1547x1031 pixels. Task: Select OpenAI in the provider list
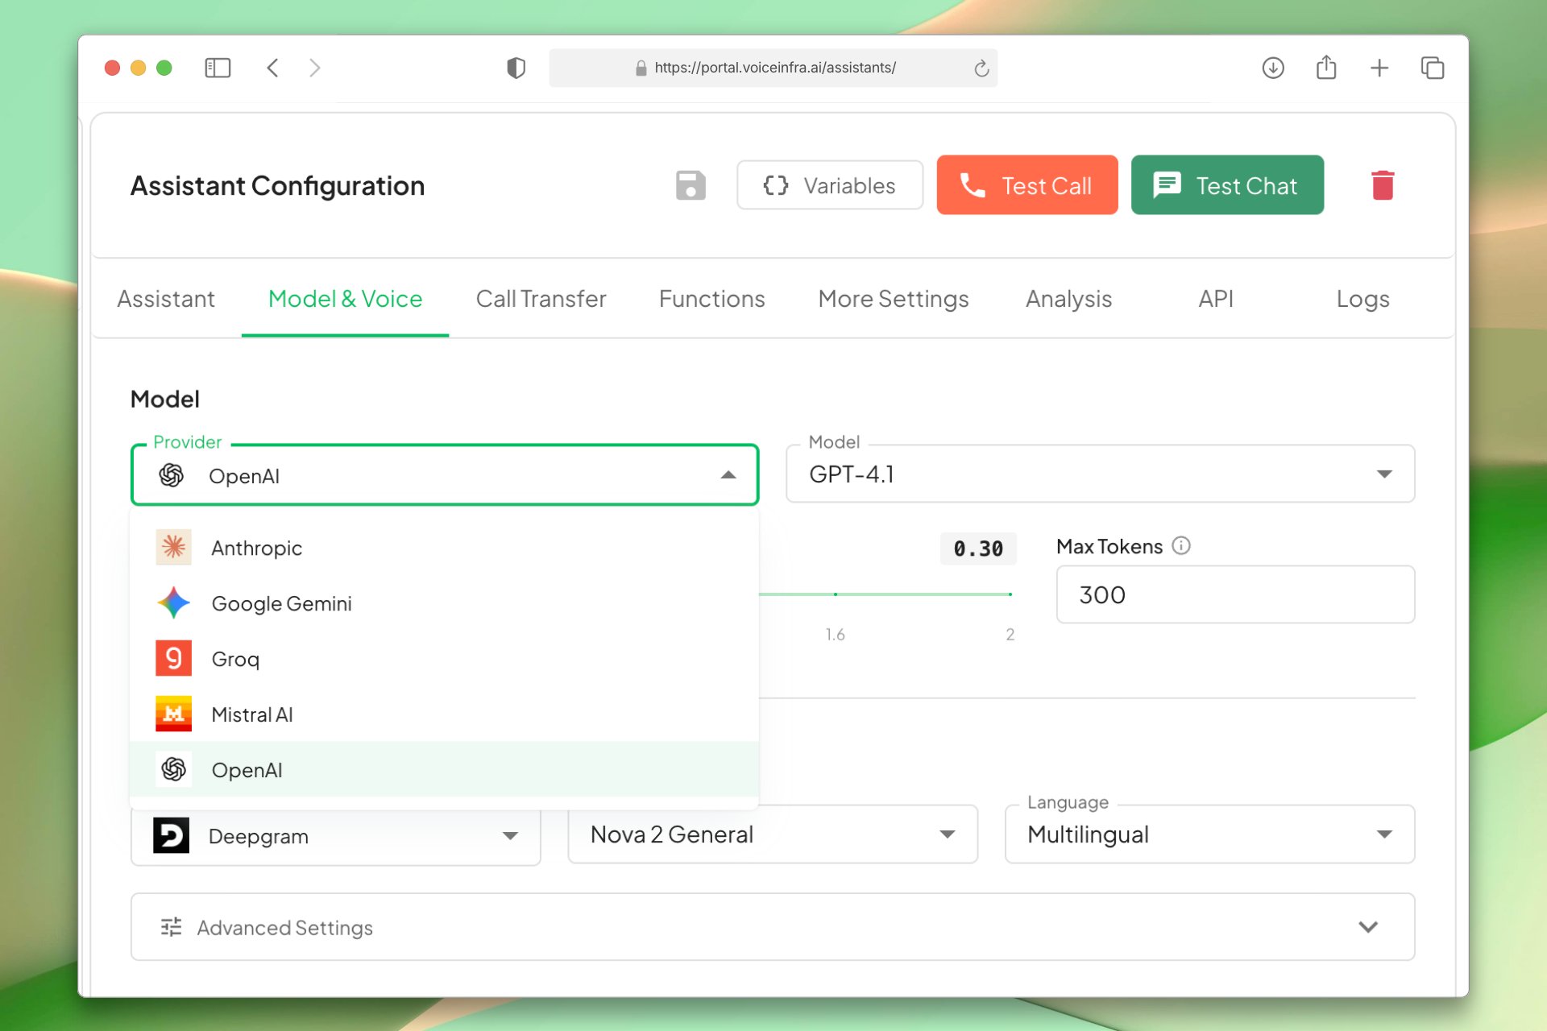point(444,770)
